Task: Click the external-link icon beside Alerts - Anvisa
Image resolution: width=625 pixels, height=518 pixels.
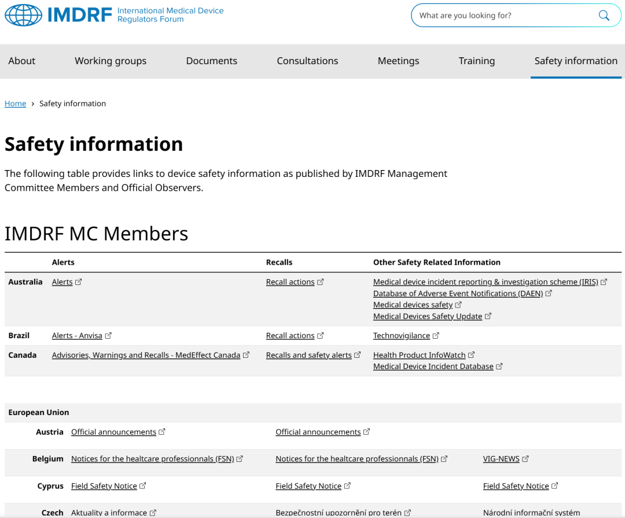Action: tap(108, 336)
